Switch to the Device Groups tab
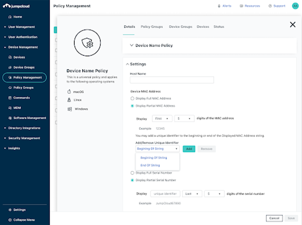This screenshot has height=225, width=302. tap(181, 27)
